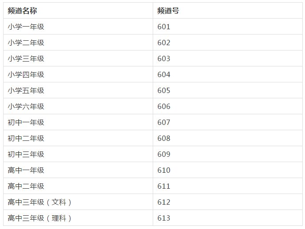Select channel number 612

[164, 202]
